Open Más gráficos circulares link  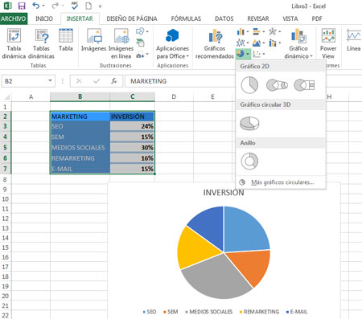pos(281,182)
